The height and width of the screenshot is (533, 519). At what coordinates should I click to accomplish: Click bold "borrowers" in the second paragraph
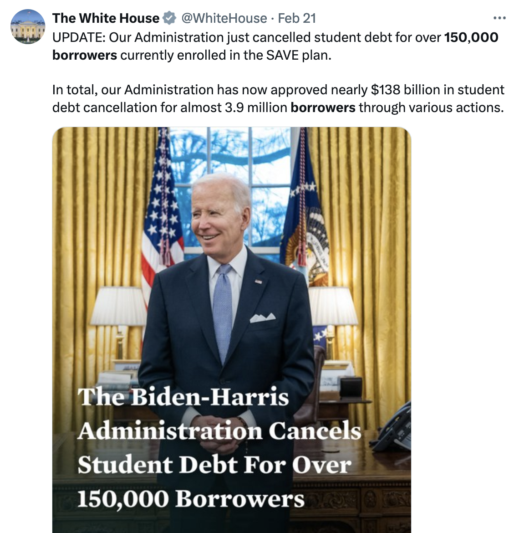[323, 108]
